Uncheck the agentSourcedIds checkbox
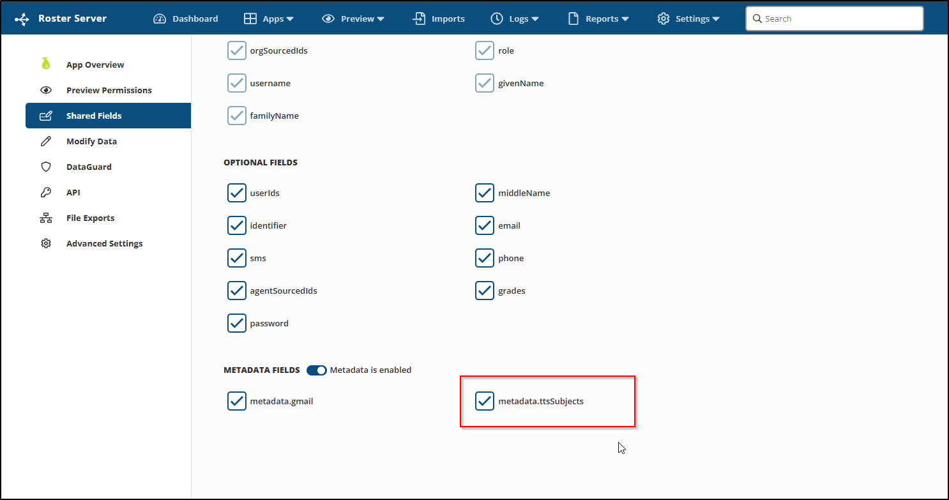The width and height of the screenshot is (949, 500). (237, 291)
